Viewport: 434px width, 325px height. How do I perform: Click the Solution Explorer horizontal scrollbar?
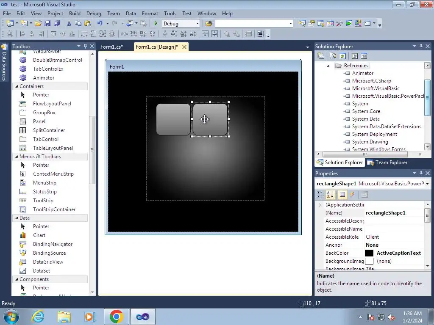tap(365, 154)
